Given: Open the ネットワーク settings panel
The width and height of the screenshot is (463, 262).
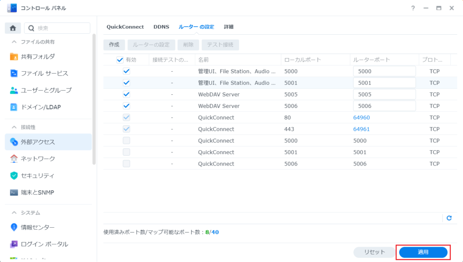Looking at the screenshot, I should point(38,159).
